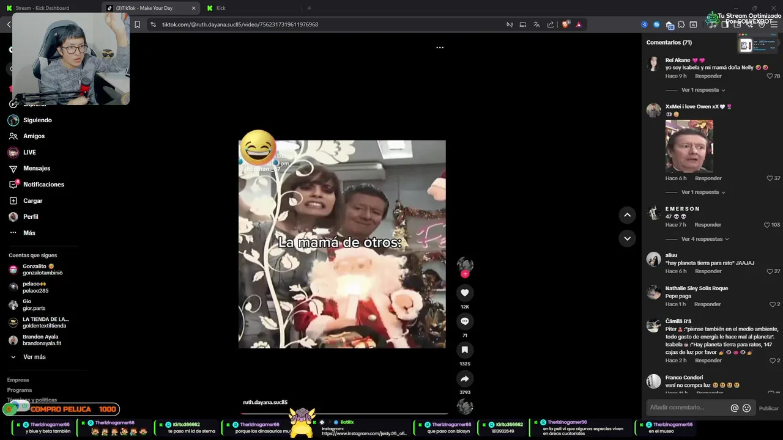Screen dimensions: 783x440
Task: Go to the previous video with up arrow
Action: (627, 215)
